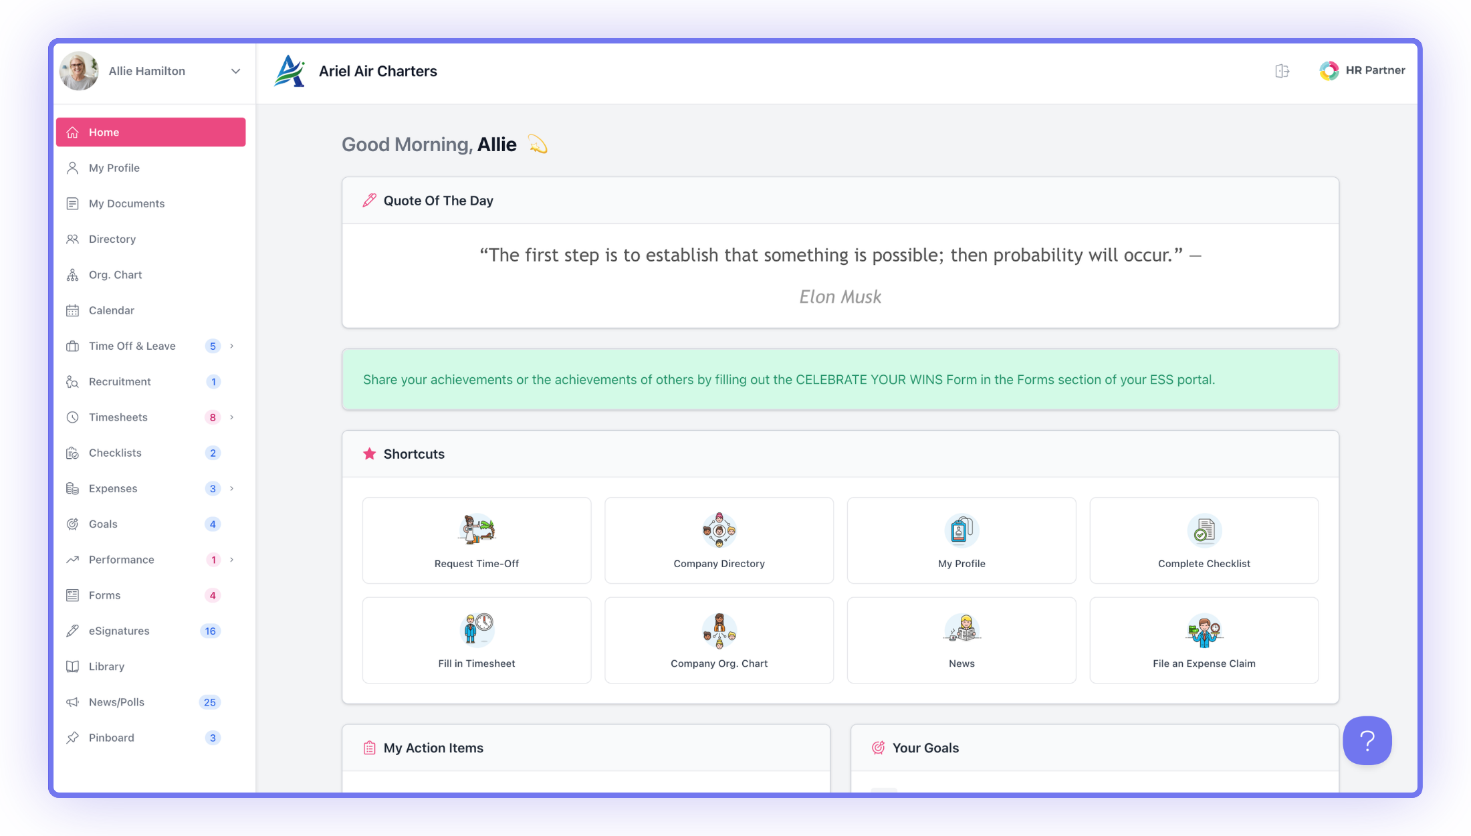Click the My Profile person icon
The height and width of the screenshot is (836, 1471).
72,168
